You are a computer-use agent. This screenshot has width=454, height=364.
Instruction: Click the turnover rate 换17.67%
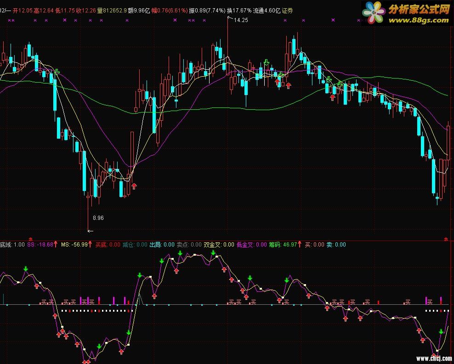[239, 11]
